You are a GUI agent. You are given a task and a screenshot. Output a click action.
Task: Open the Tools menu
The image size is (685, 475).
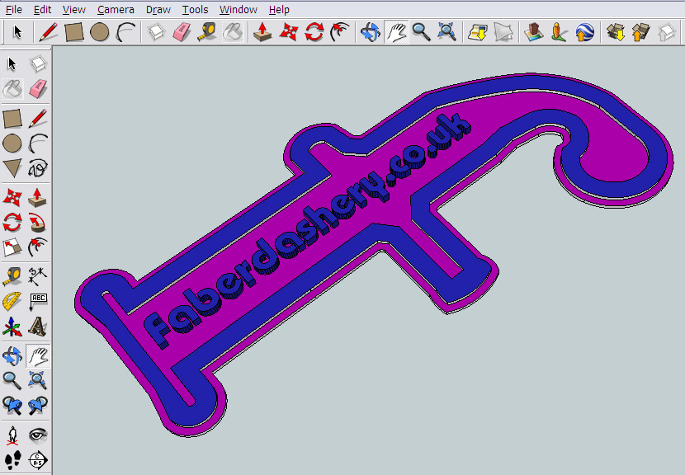(x=196, y=10)
